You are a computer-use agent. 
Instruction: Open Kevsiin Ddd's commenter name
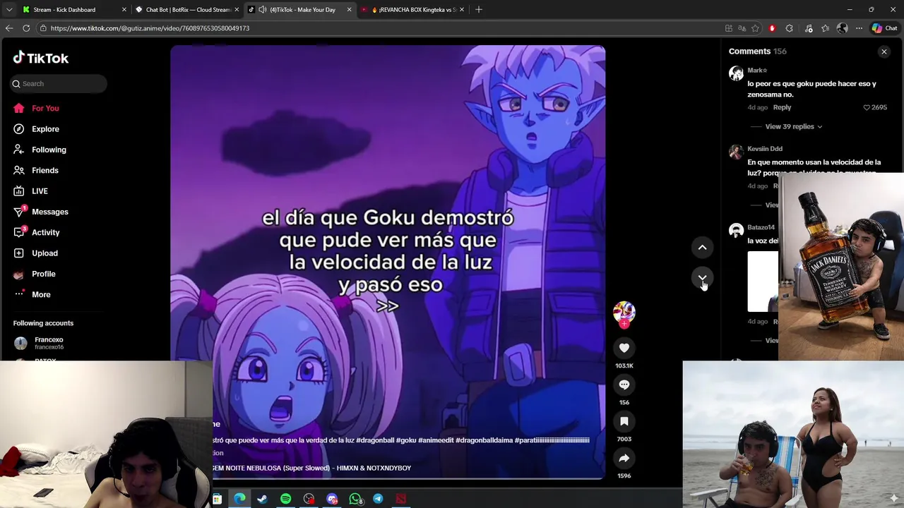tap(765, 149)
